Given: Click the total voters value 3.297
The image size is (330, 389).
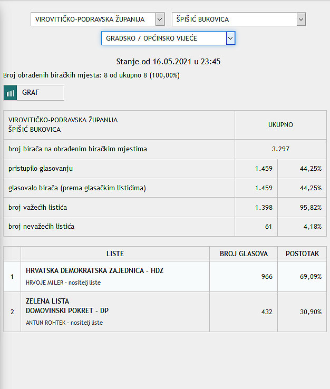Looking at the screenshot, I should [x=280, y=149].
